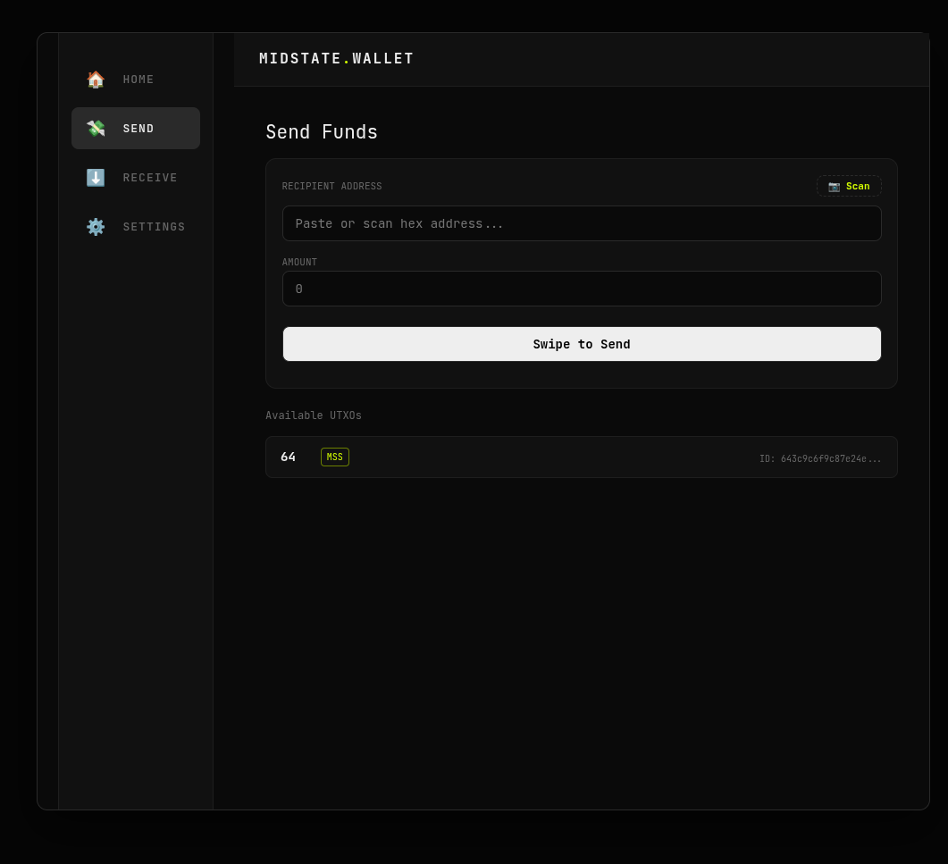Open the SETTINGS menu item
This screenshot has height=864, width=948.
(136, 227)
